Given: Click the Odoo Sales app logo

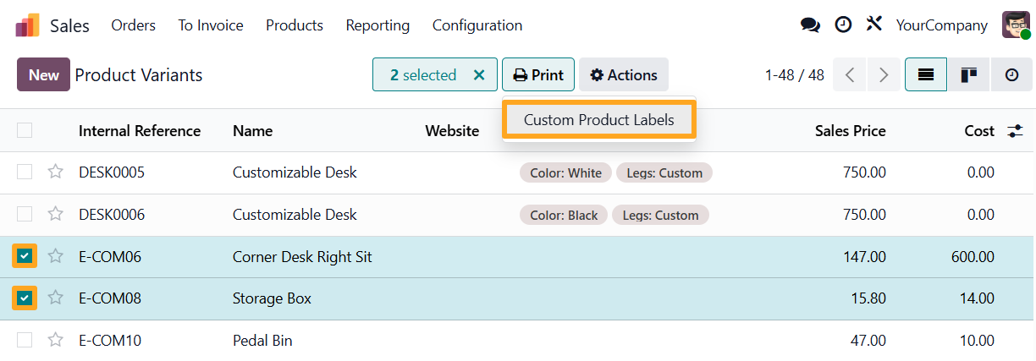Looking at the screenshot, I should click(27, 25).
